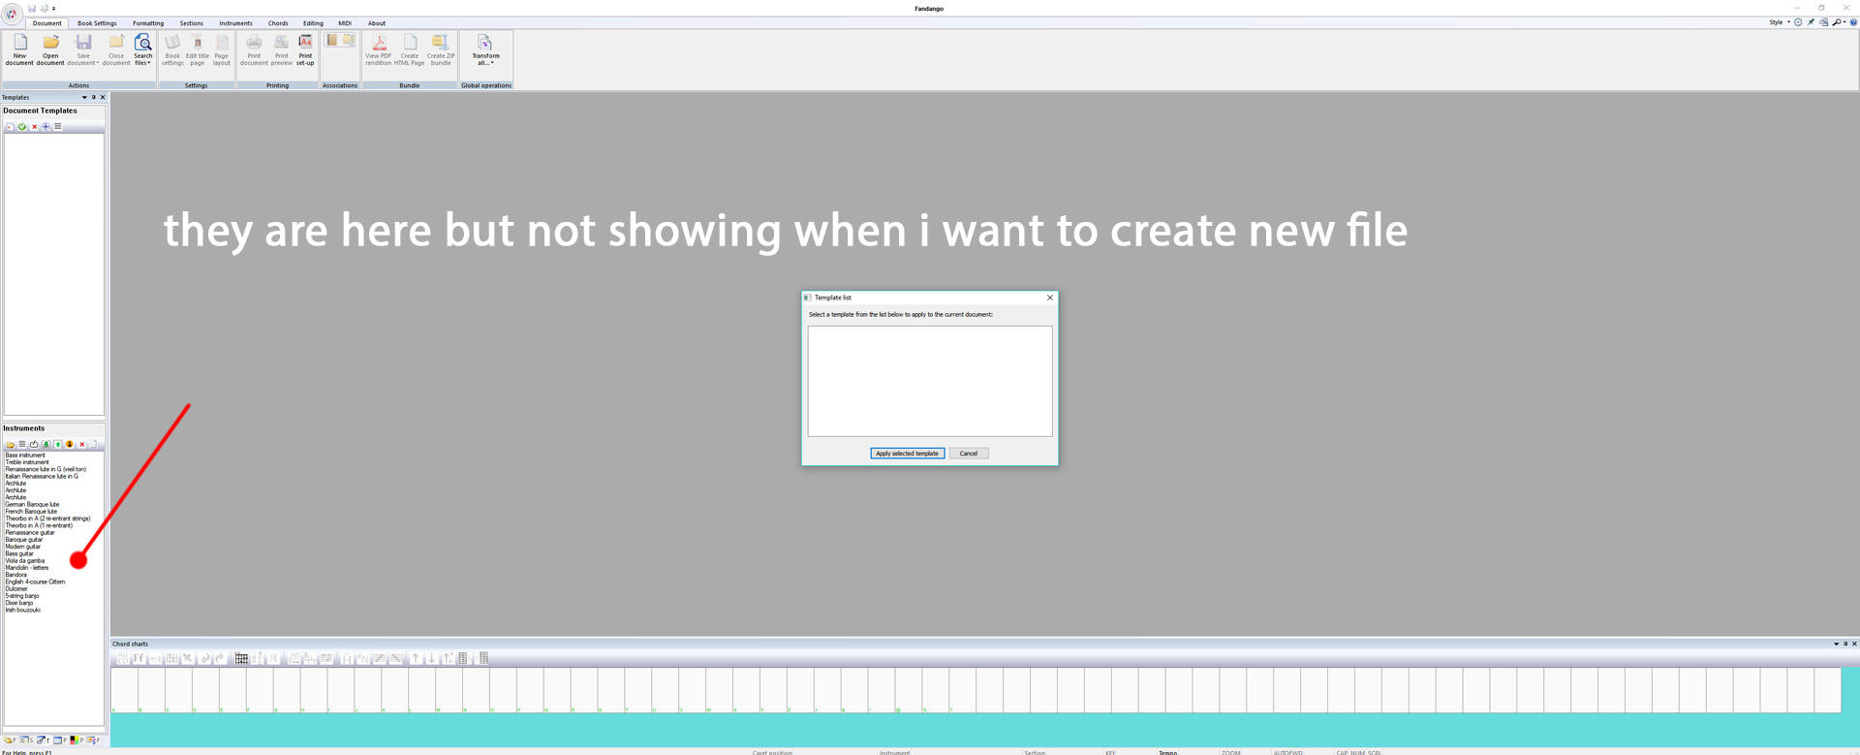Viewport: 1860px width, 755px height.
Task: Open the Instruments ribbon tab
Action: point(235,23)
